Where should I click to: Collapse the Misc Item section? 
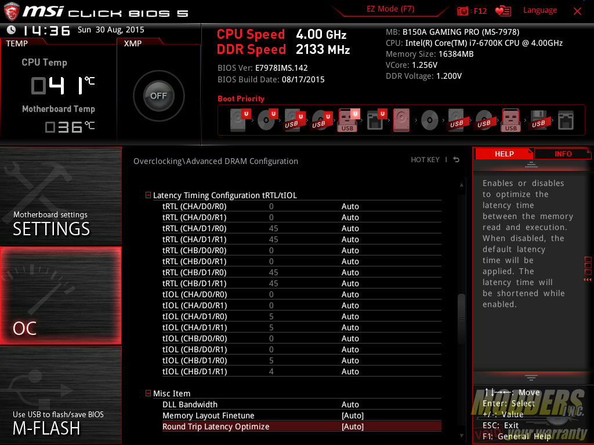click(x=148, y=393)
